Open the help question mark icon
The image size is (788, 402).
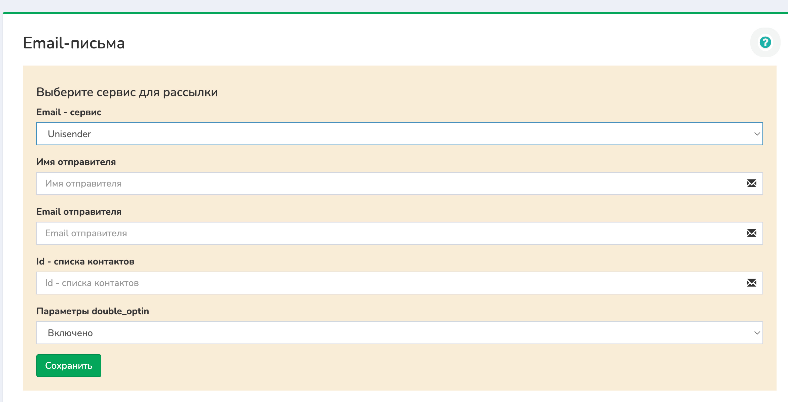coord(765,42)
